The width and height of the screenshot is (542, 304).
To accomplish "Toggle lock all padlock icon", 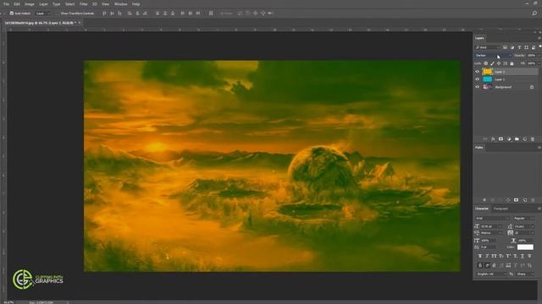I will 512,63.
